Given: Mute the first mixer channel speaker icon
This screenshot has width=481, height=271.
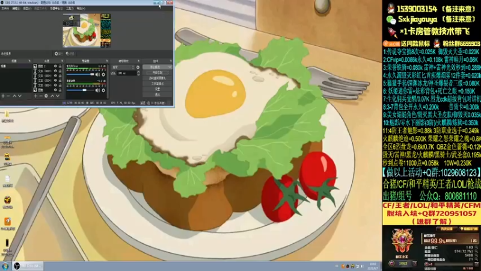Looking at the screenshot, I should point(97,74).
